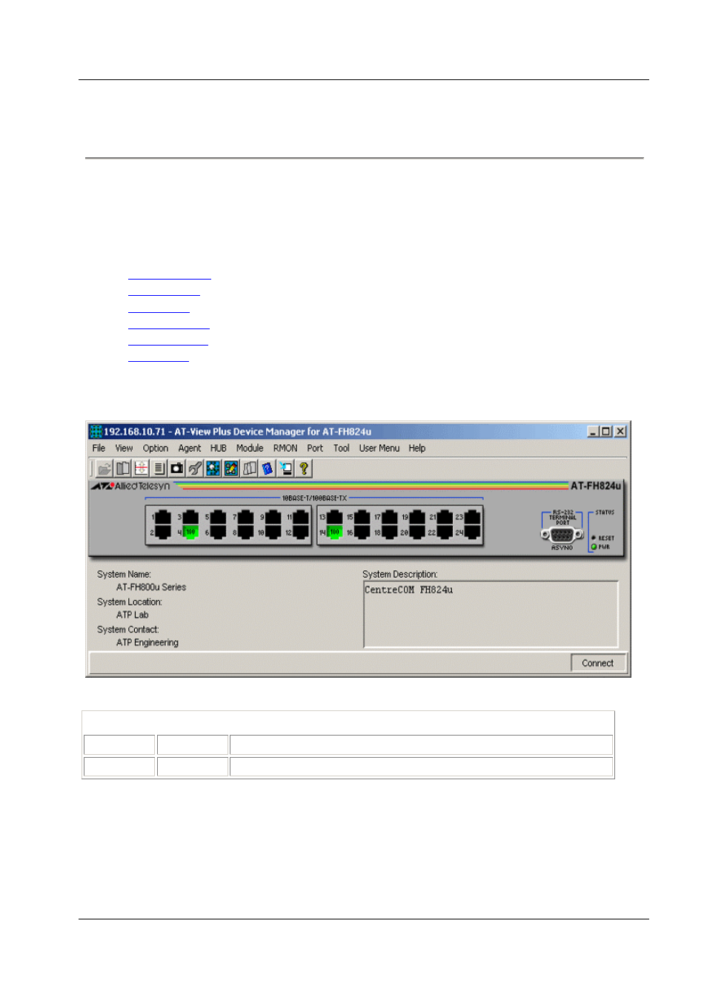This screenshot has width=707, height=1001.
Task: Minimize the Device Manager window
Action: 593,432
